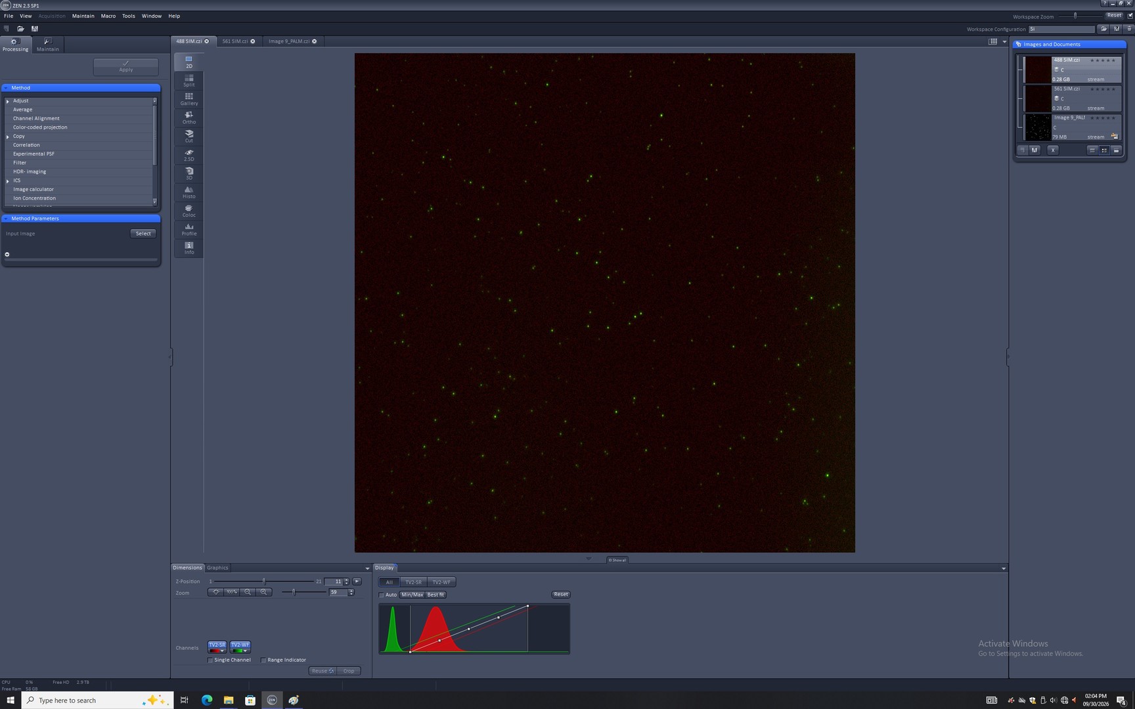Viewport: 1135px width, 709px height.
Task: Open the Coloc colocalization view
Action: pyautogui.click(x=189, y=211)
